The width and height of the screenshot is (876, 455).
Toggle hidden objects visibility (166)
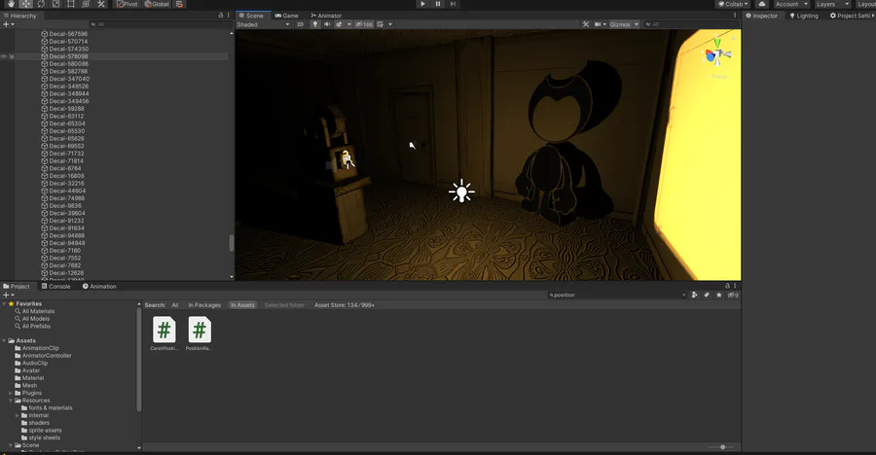pos(364,24)
